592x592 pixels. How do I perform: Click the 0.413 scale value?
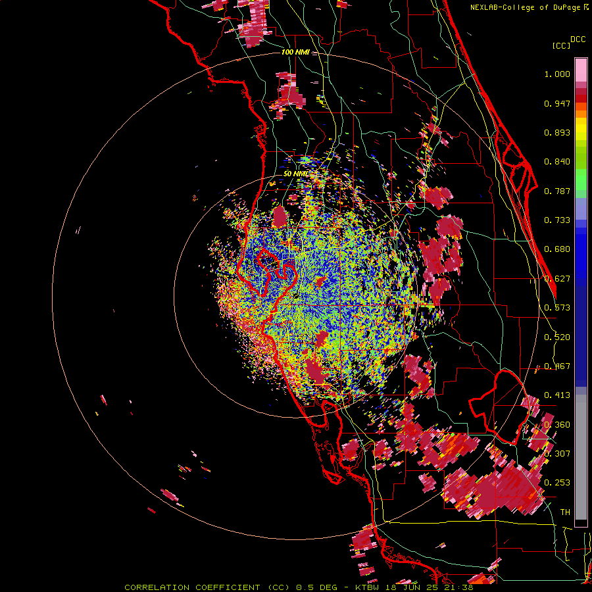pos(557,395)
